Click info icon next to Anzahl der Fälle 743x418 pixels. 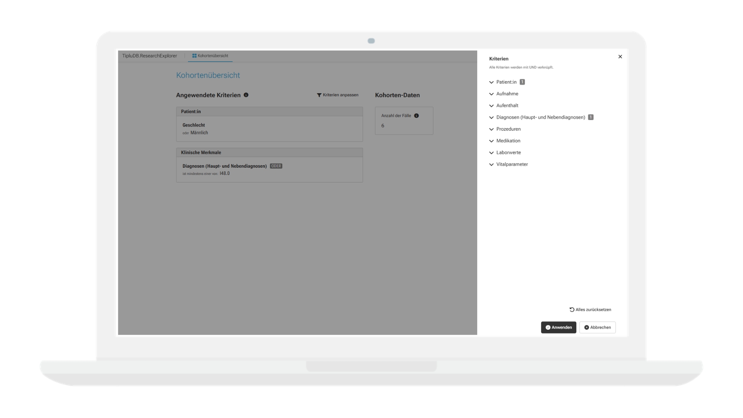click(416, 116)
